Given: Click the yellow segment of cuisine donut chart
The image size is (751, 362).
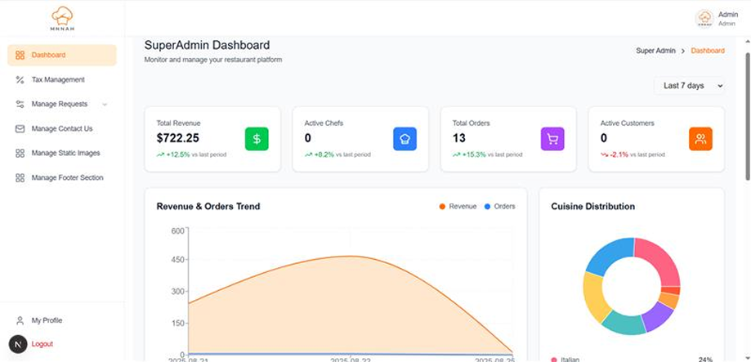Looking at the screenshot, I should 594,297.
